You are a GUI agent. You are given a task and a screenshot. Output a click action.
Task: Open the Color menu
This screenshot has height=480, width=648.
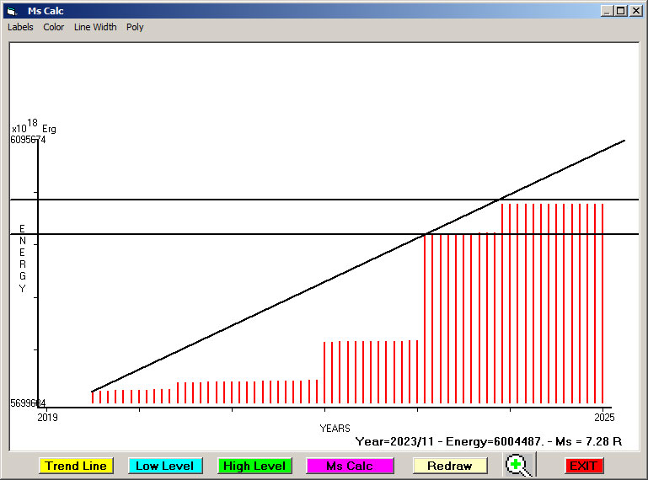pyautogui.click(x=54, y=27)
